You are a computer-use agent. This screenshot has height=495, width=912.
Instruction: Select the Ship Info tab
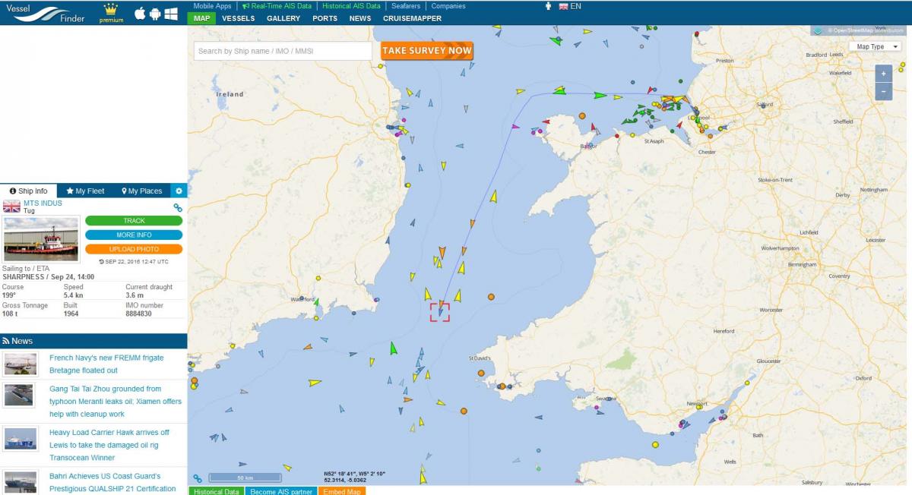pos(28,191)
